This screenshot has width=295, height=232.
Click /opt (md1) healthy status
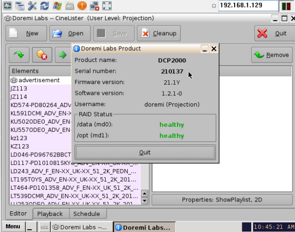(x=172, y=136)
